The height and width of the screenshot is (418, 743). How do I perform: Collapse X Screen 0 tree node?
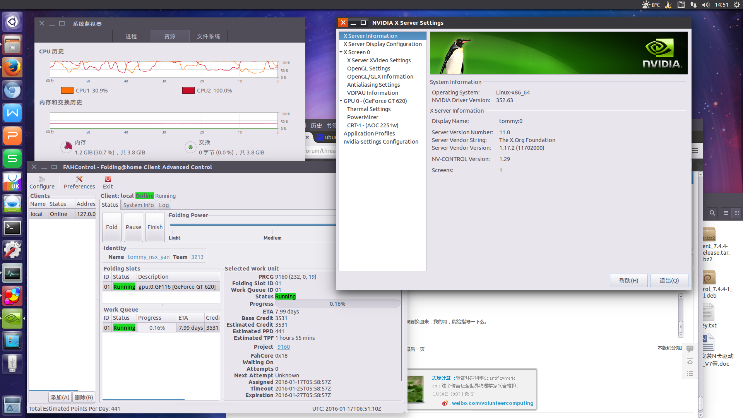pos(341,52)
